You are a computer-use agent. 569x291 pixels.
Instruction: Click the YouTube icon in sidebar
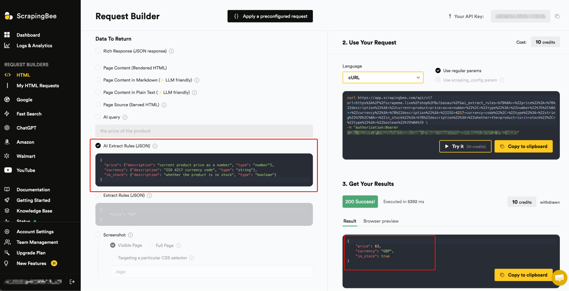(x=8, y=170)
